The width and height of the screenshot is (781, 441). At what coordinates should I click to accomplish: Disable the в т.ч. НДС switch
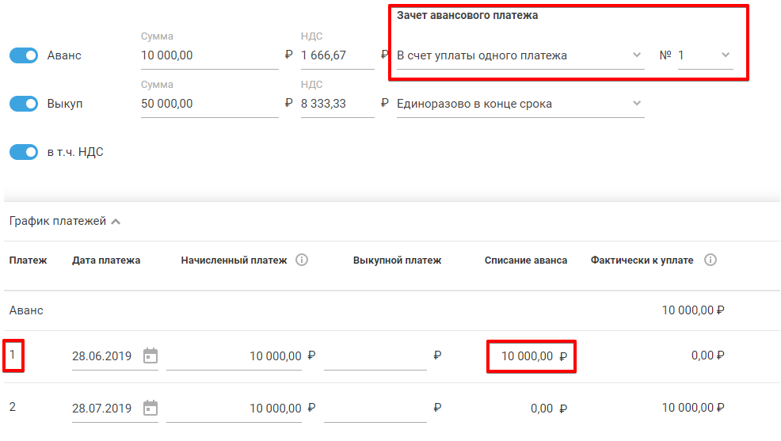pyautogui.click(x=24, y=152)
